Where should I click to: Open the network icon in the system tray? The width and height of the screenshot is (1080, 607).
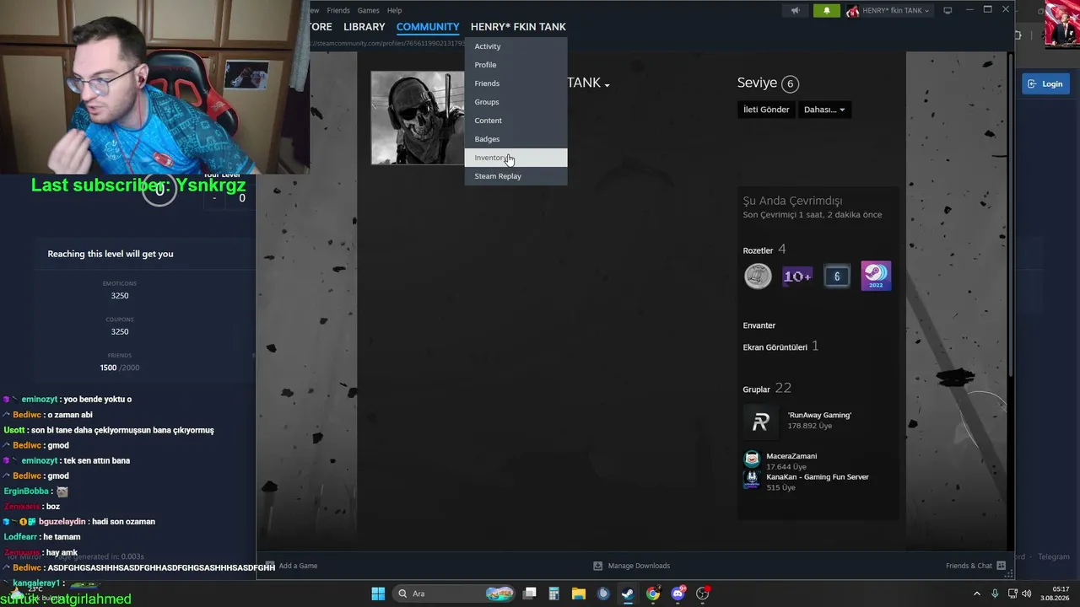pyautogui.click(x=1012, y=594)
